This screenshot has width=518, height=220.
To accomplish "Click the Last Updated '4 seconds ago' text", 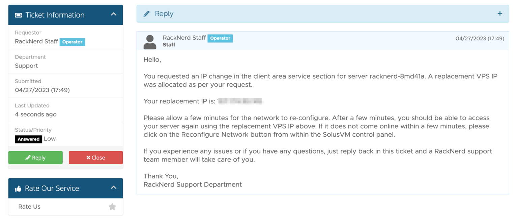I will [36, 114].
